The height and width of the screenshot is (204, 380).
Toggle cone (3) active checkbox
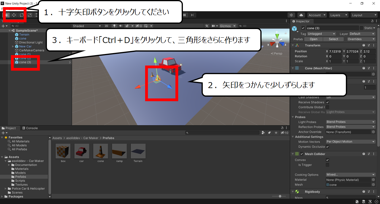coord(303,28)
